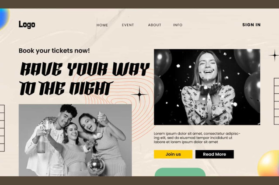Click the green rounded shape at the bottom
This screenshot has height=185, width=279.
(180, 172)
